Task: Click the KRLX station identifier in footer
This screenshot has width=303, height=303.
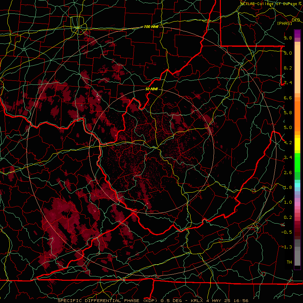Action: coord(197,301)
